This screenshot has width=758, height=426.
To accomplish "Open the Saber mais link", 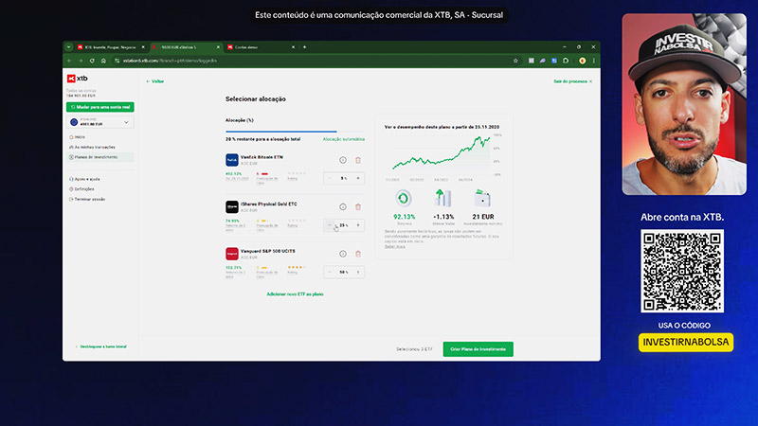I will tap(395, 246).
